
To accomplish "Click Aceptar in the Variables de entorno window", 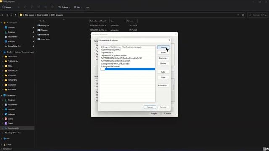I will tap(154, 114).
